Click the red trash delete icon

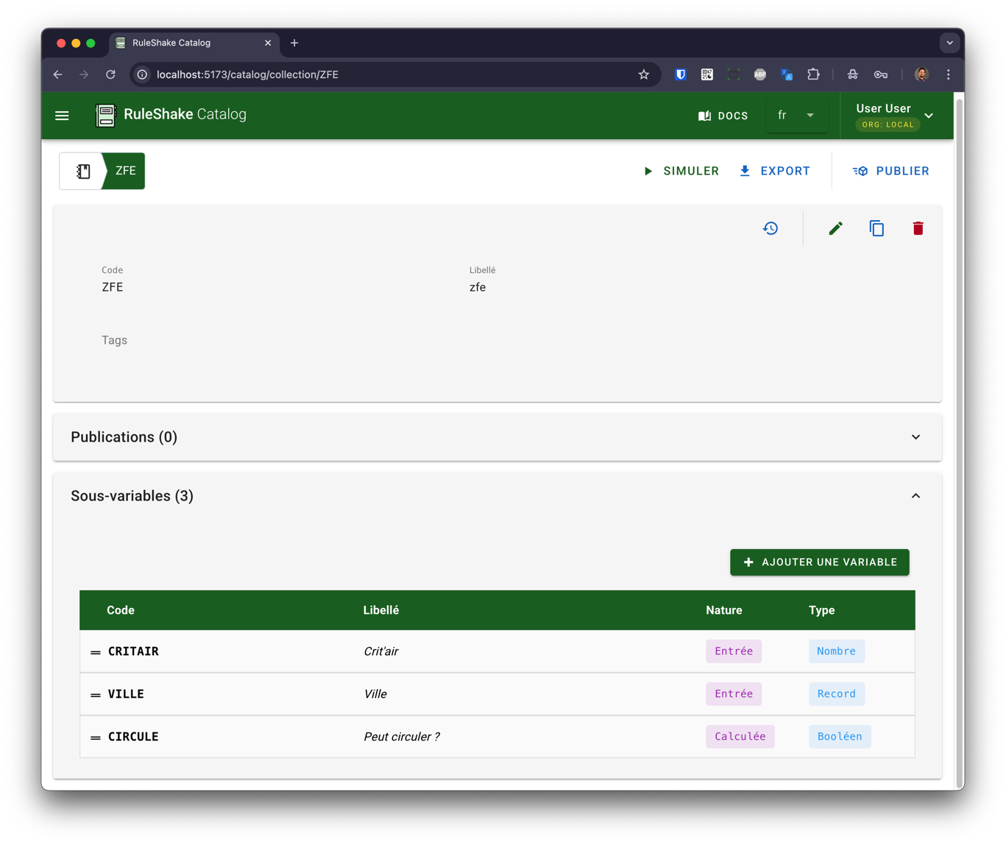(918, 228)
